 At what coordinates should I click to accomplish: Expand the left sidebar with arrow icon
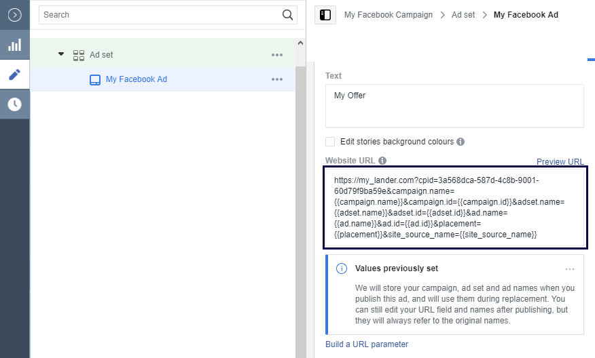coord(14,14)
